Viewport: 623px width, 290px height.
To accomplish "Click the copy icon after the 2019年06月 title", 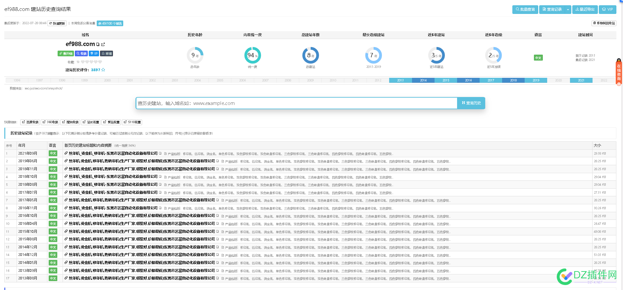I will click(x=218, y=161).
